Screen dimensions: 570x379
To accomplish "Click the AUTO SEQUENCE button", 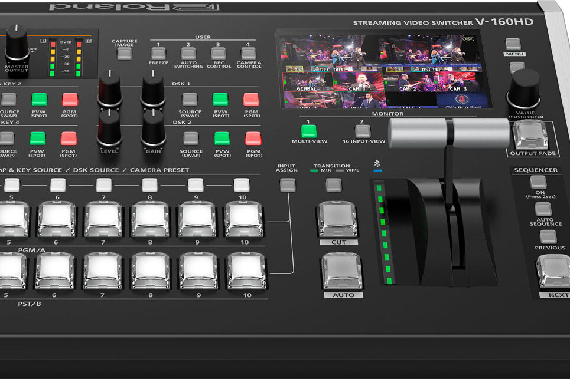I will click(543, 209).
